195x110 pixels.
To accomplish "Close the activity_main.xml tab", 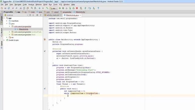I will 61,15.
